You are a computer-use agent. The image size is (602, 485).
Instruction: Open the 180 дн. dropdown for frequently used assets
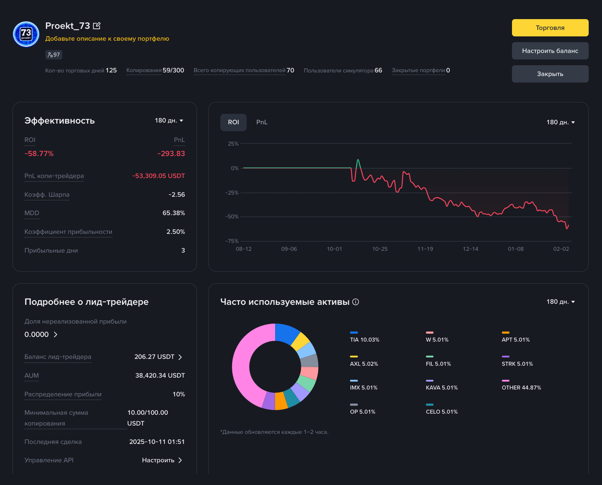click(x=561, y=302)
